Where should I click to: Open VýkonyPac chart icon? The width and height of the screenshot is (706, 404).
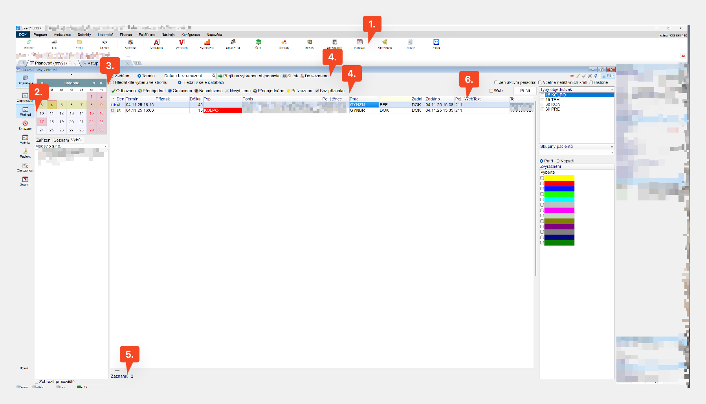(207, 44)
